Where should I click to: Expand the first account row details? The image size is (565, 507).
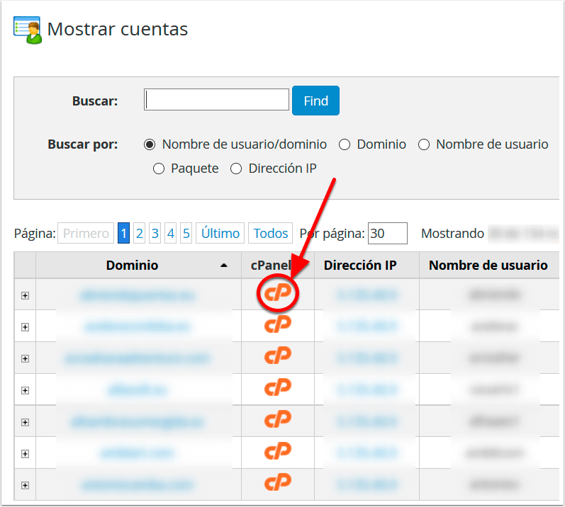coord(25,296)
